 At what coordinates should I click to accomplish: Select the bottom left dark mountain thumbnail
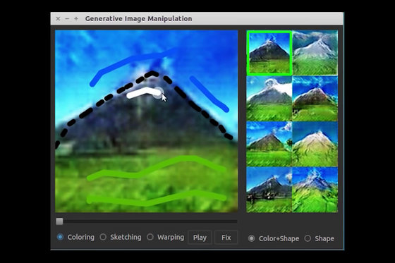(x=269, y=190)
